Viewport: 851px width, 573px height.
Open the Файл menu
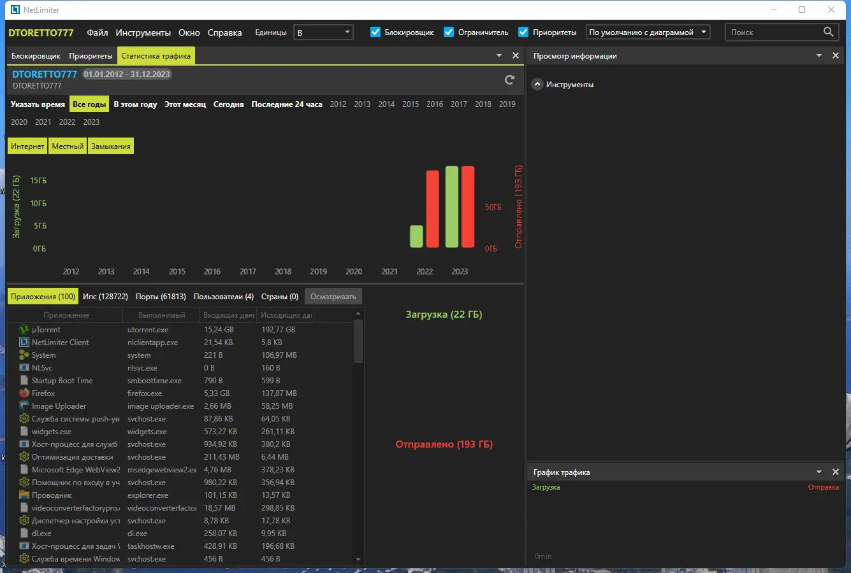pos(98,32)
